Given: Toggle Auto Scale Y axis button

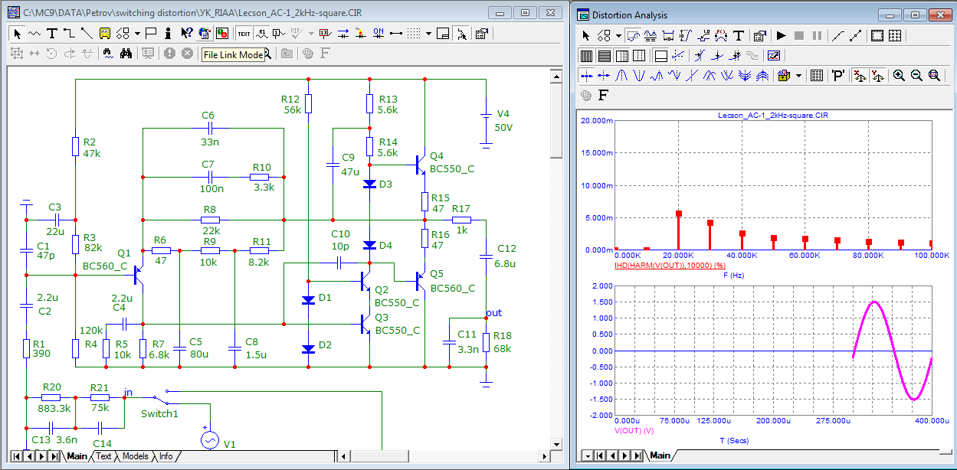Looking at the screenshot, I should (877, 75).
